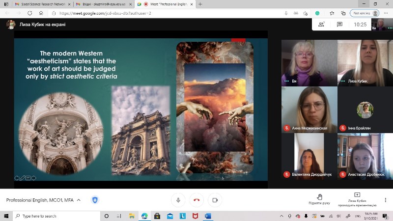
Task: Toggle the microphone button in Meet
Action: 178,200
